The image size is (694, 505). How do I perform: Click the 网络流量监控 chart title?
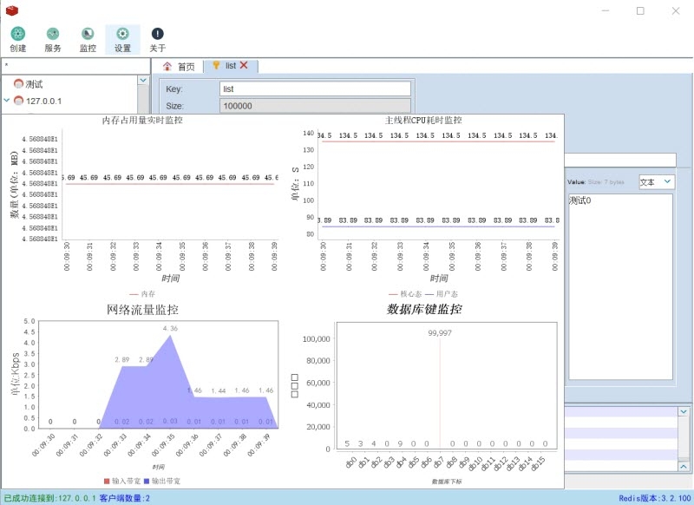point(142,310)
